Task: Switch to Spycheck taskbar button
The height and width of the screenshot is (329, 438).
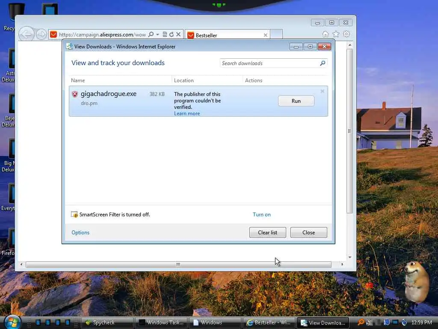Action: [107, 323]
